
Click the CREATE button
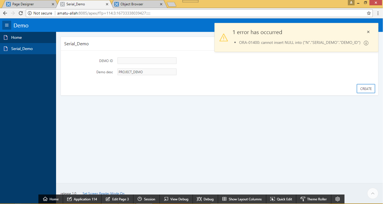click(x=366, y=88)
